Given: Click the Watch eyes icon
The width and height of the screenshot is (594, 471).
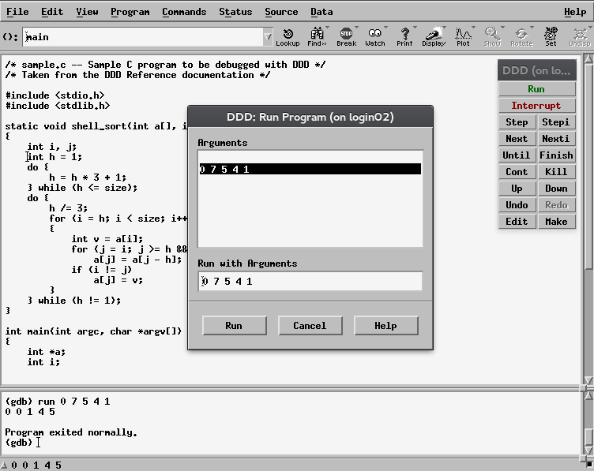Looking at the screenshot, I should tap(374, 37).
